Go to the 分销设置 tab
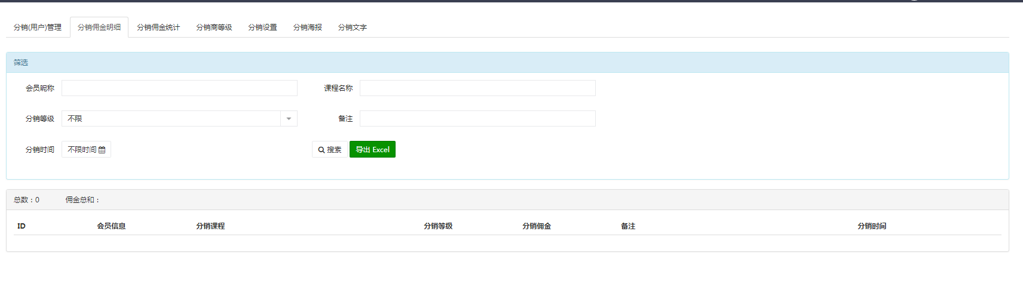Image resolution: width=1023 pixels, height=308 pixels. (263, 27)
